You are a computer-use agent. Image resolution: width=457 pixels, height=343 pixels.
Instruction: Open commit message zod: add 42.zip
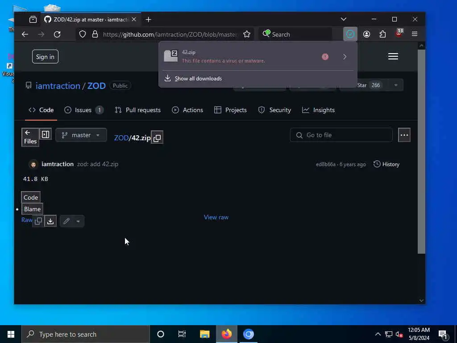coord(98,164)
